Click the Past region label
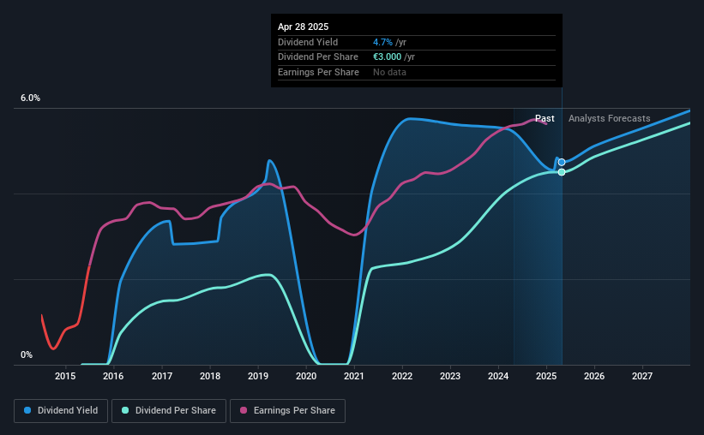Screen dimensions: 704x435 tap(545, 118)
